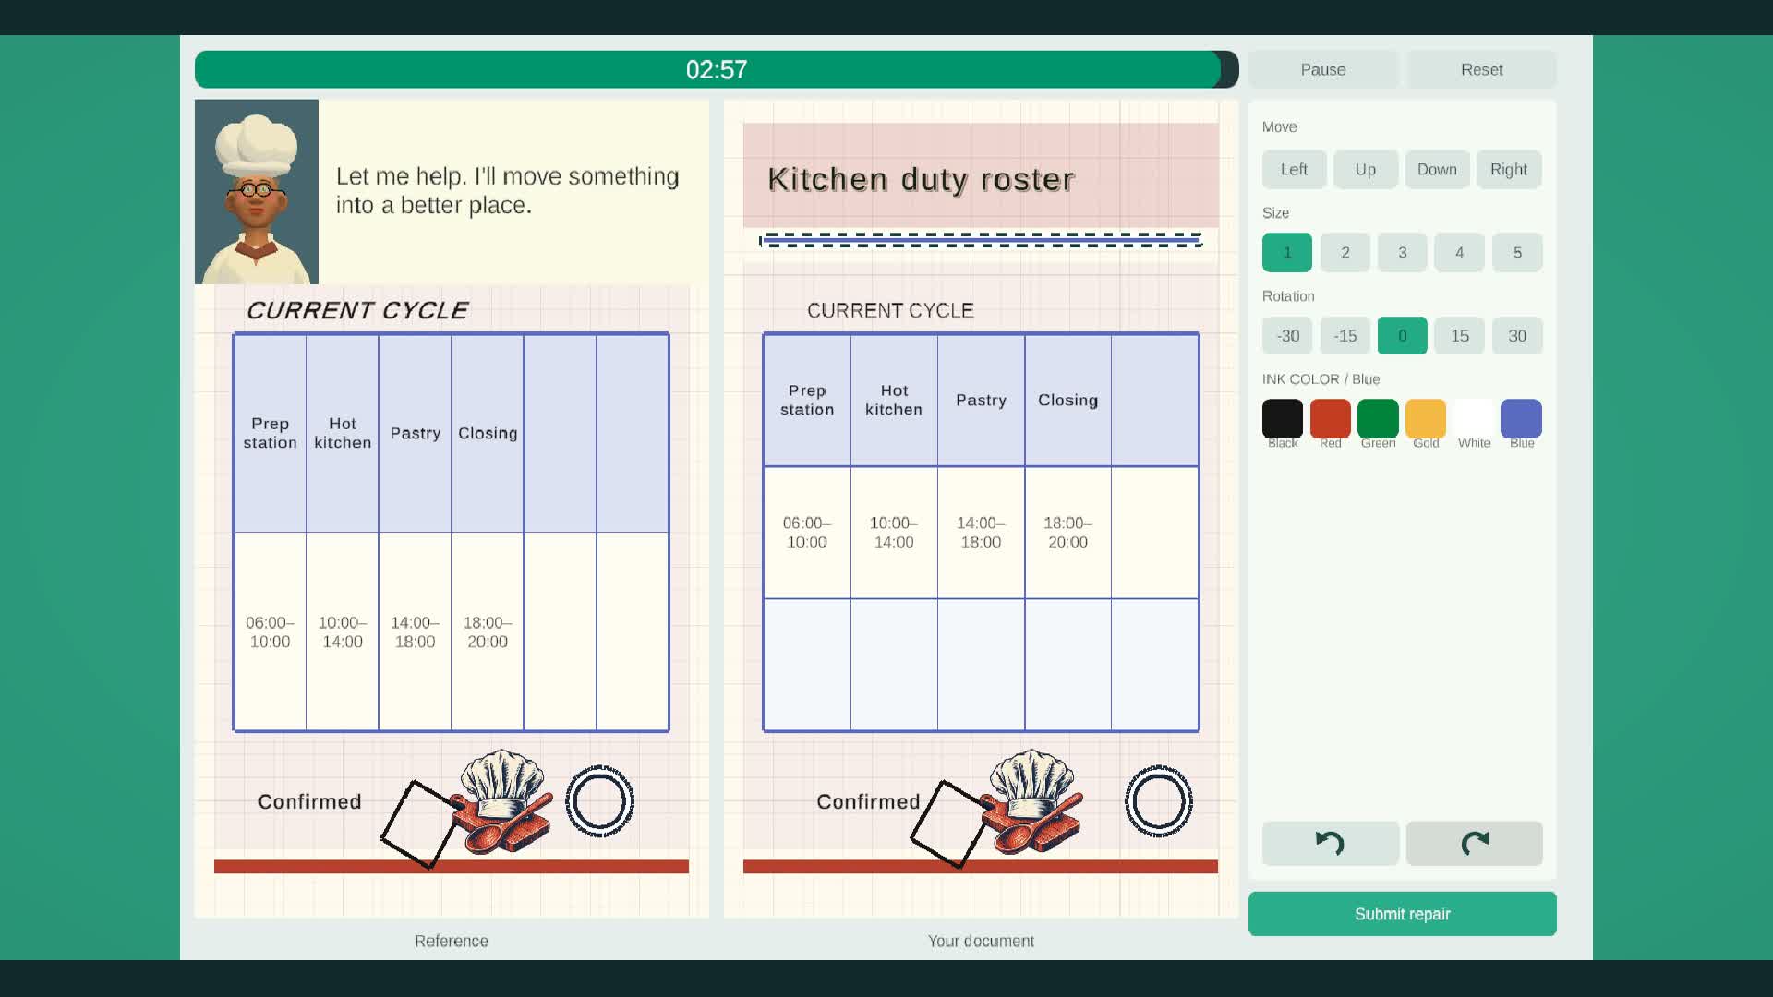Image resolution: width=1773 pixels, height=997 pixels.
Task: Choose Black ink color
Action: (x=1283, y=419)
